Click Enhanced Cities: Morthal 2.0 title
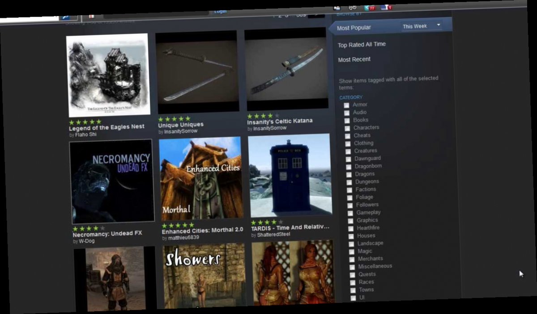 (x=202, y=230)
